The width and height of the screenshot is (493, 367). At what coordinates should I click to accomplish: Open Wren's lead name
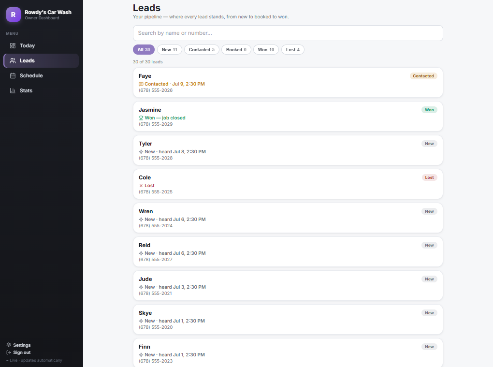point(145,211)
